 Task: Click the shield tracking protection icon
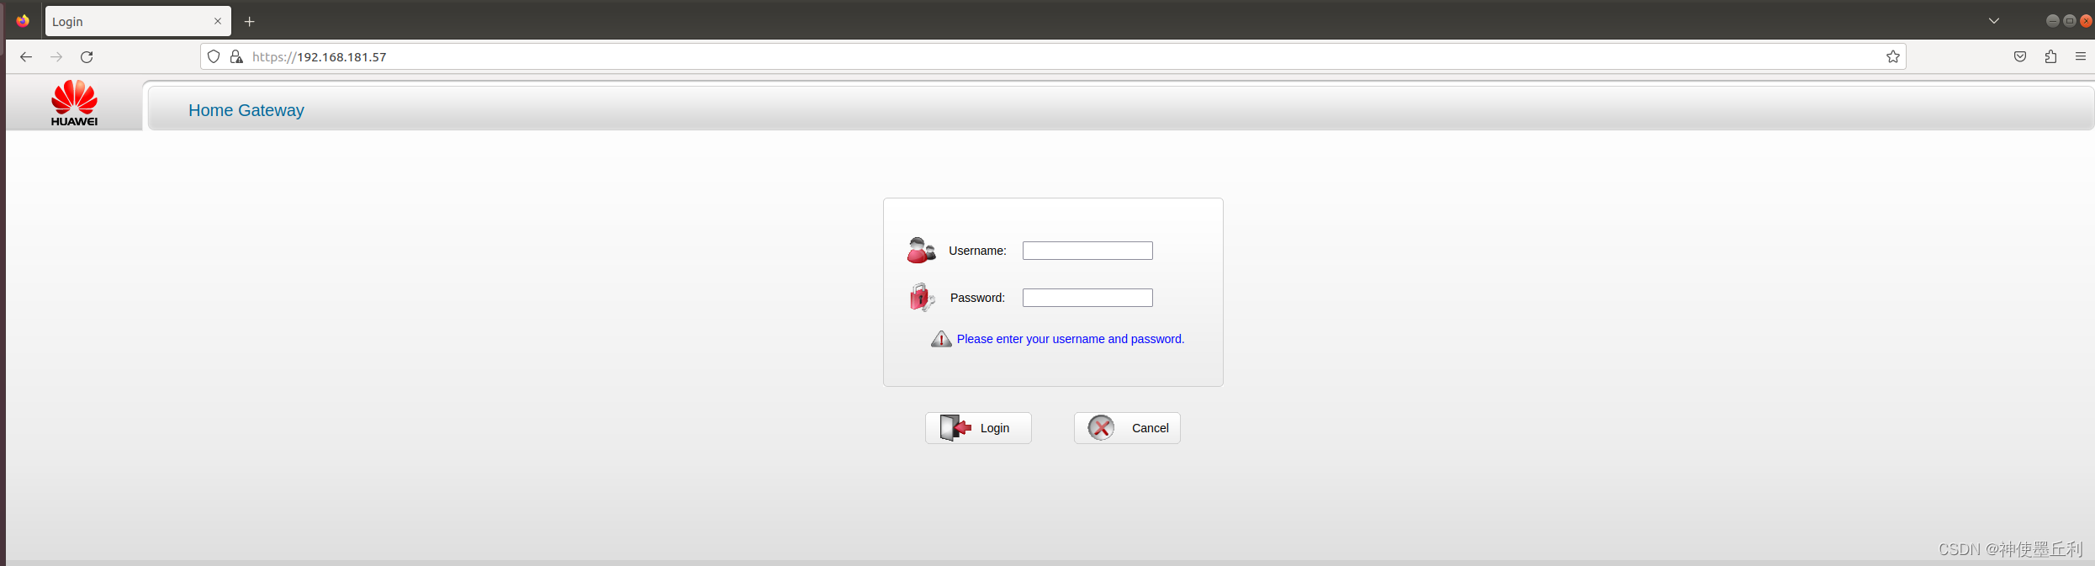pos(214,56)
